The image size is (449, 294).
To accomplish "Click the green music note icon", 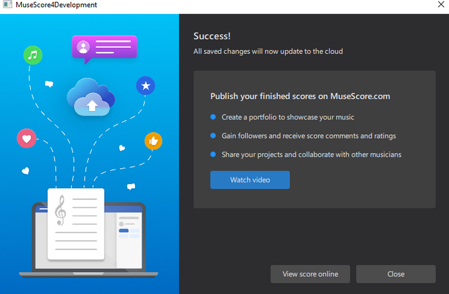I will 33,55.
